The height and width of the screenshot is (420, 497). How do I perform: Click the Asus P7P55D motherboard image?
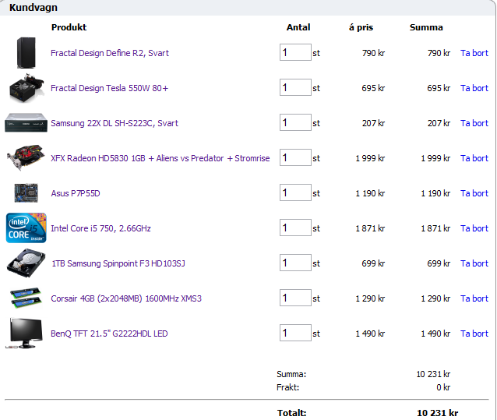[26, 193]
